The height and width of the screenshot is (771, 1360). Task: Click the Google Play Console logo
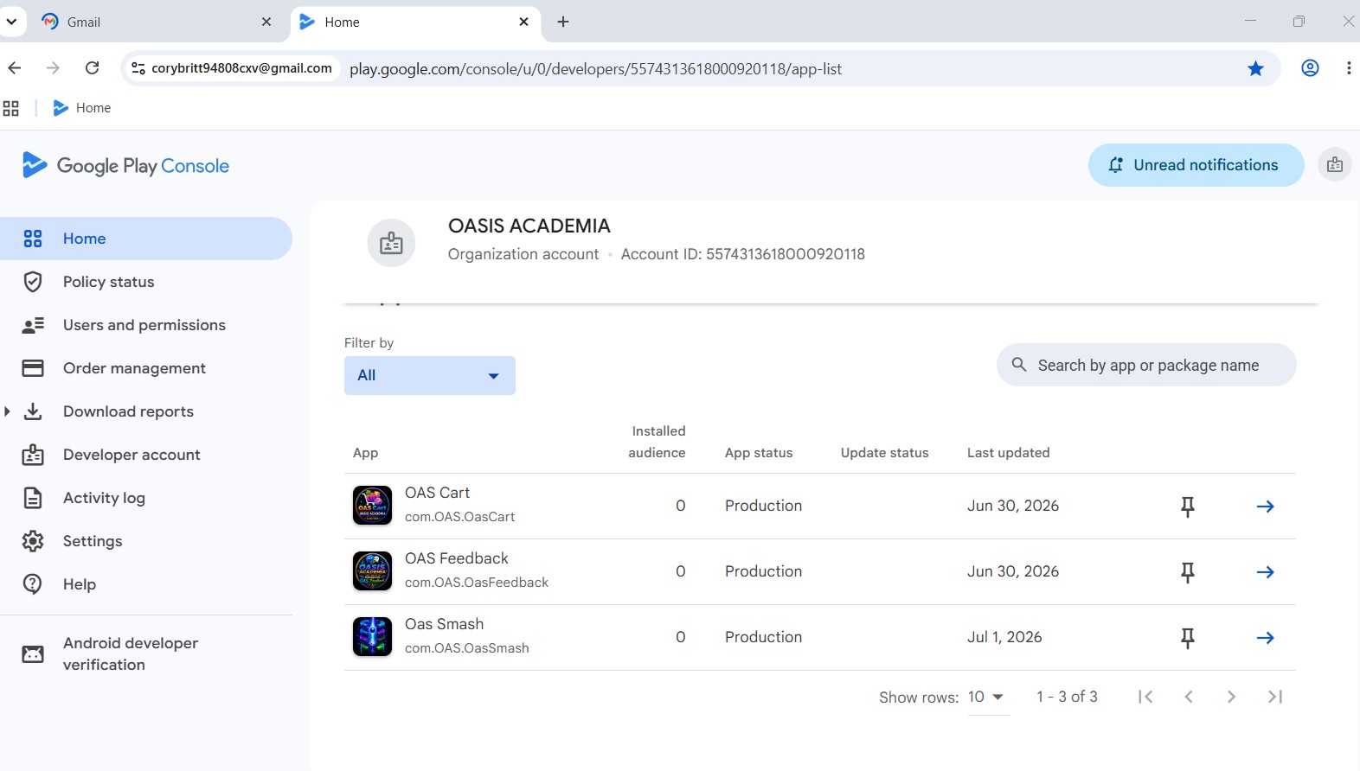coord(125,165)
